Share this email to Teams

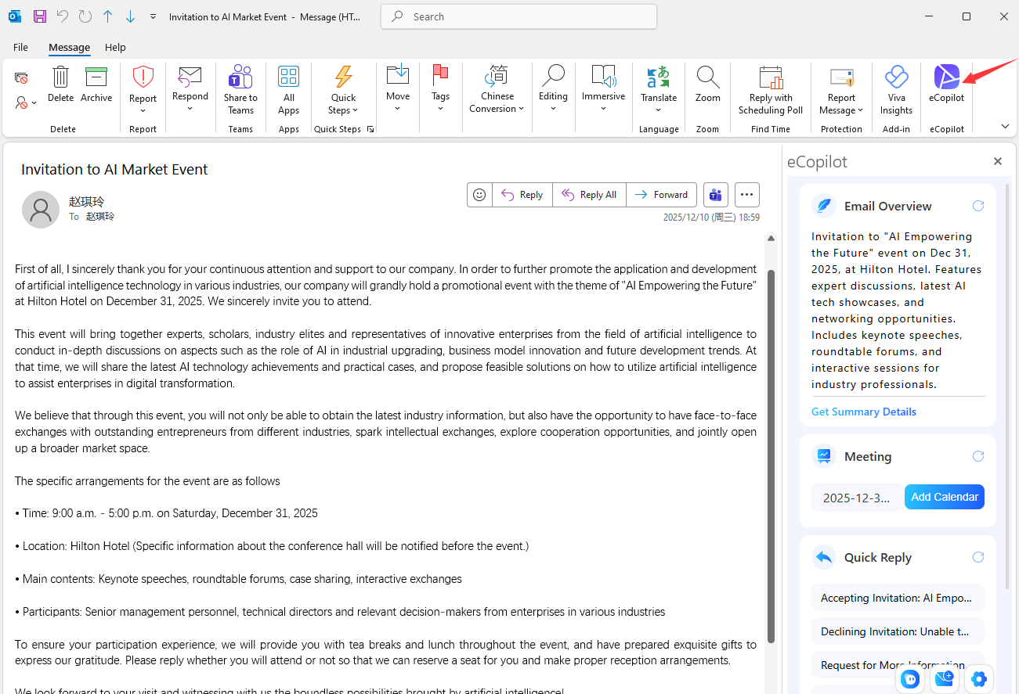coord(240,90)
